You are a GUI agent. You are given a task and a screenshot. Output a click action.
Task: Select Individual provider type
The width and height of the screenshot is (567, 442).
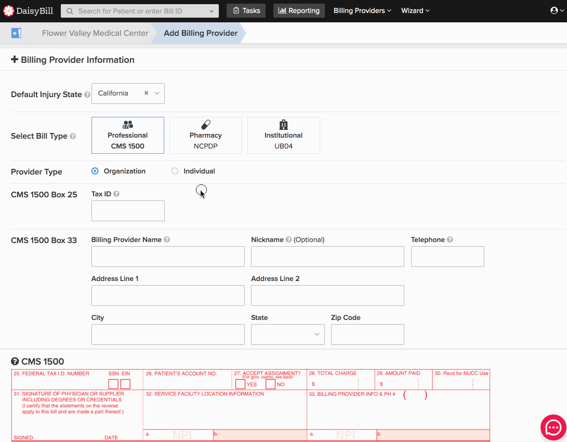tap(175, 171)
